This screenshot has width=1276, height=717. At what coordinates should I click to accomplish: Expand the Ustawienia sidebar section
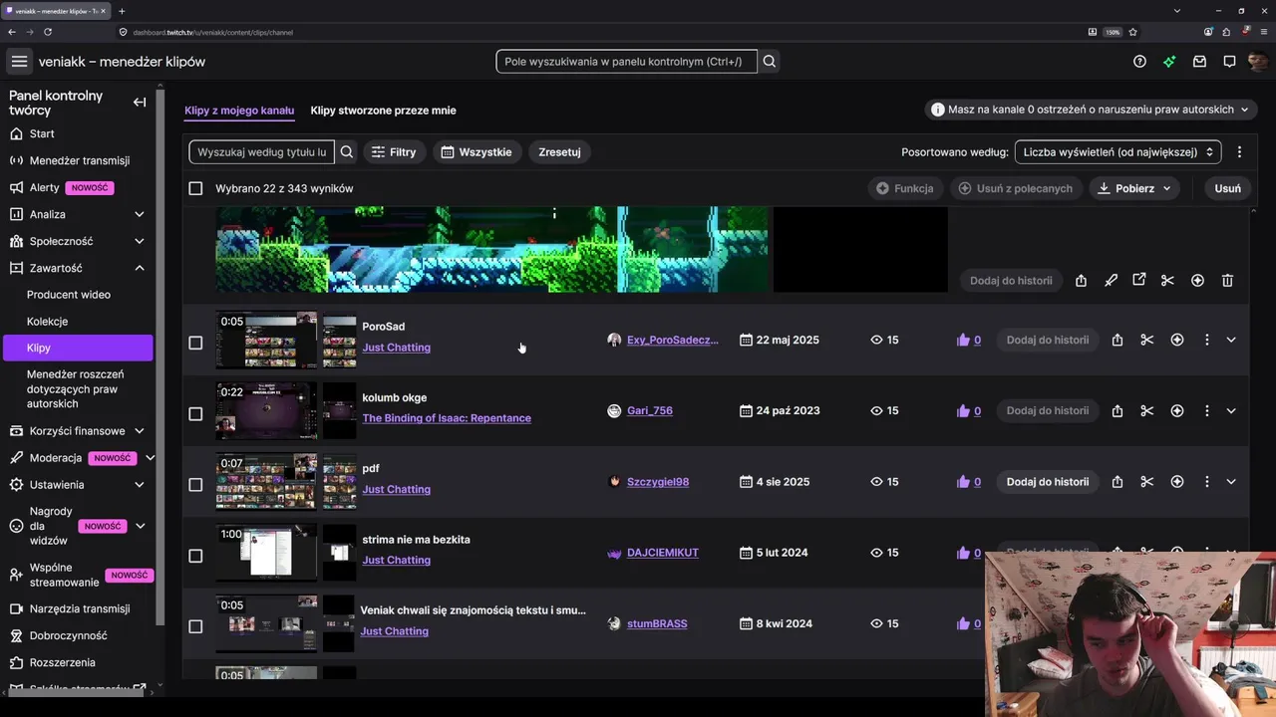(x=140, y=485)
